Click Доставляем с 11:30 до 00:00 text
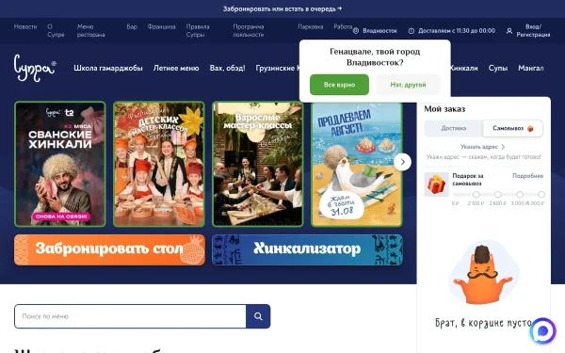Screen dimensions: 565x353 (x=457, y=31)
